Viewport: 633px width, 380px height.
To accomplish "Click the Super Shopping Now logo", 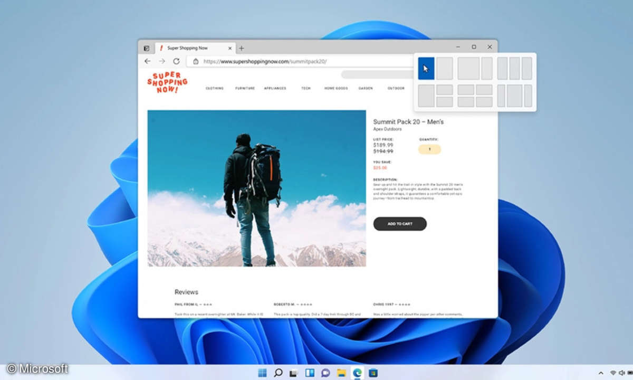I will point(167,83).
